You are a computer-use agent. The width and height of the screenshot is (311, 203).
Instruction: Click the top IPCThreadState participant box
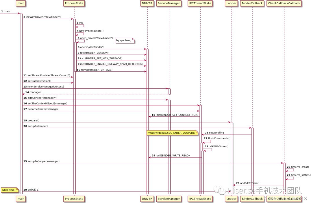[200, 3]
